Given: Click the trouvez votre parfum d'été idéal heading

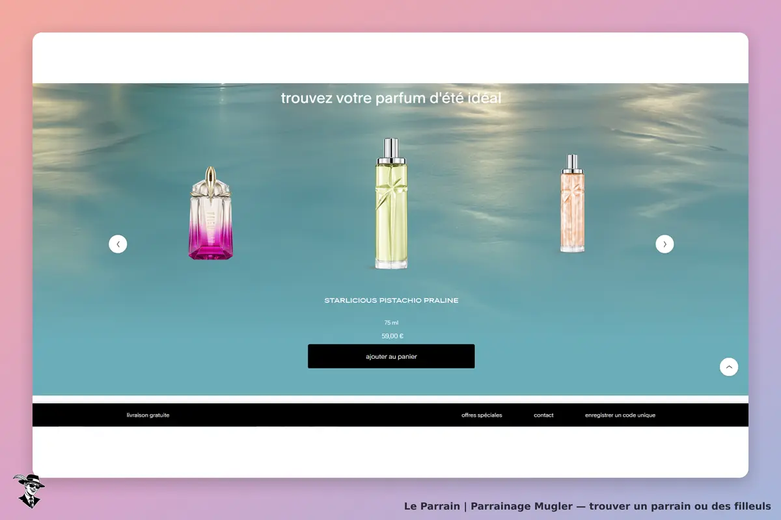Looking at the screenshot, I should coord(391,98).
